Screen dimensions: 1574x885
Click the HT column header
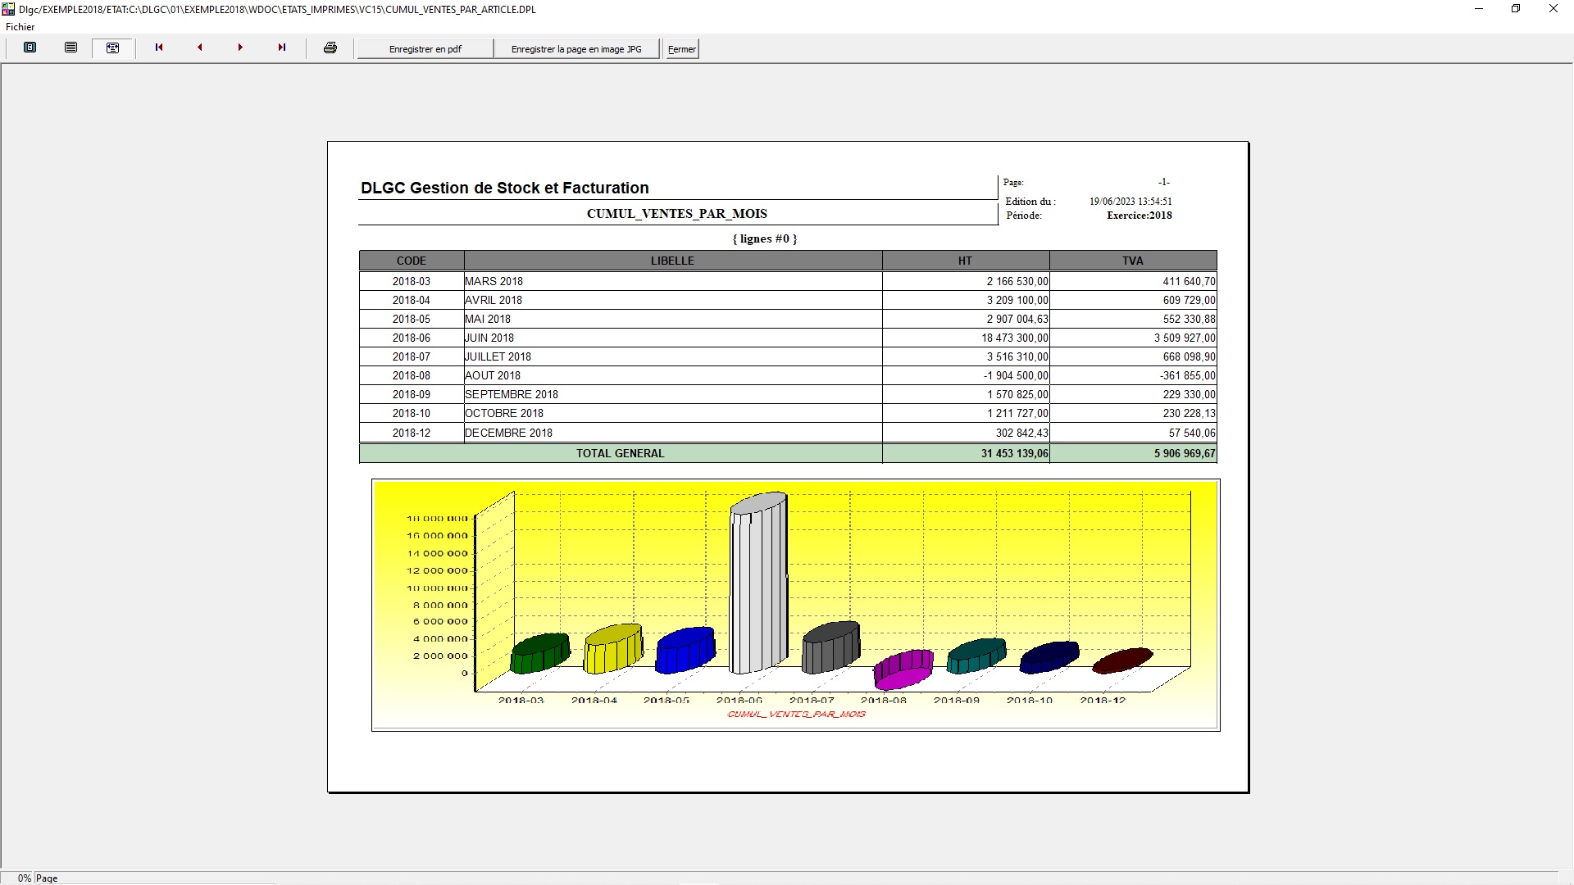(965, 261)
